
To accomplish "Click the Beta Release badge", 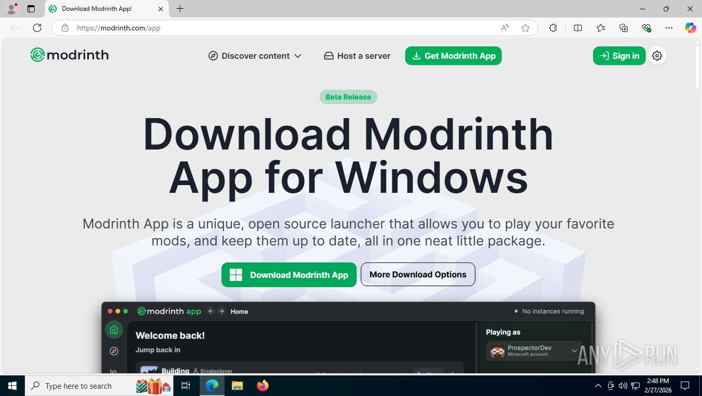I will [x=348, y=97].
